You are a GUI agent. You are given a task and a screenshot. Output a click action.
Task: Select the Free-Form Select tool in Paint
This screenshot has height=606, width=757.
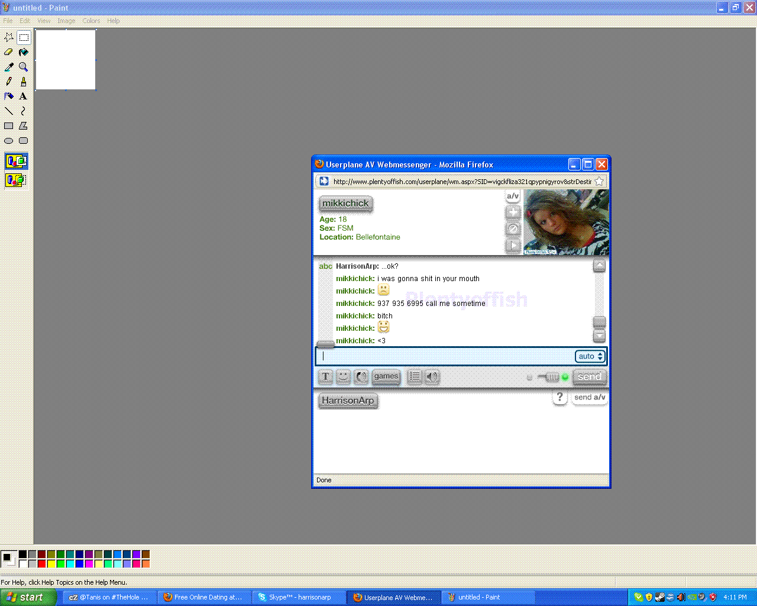pos(9,37)
